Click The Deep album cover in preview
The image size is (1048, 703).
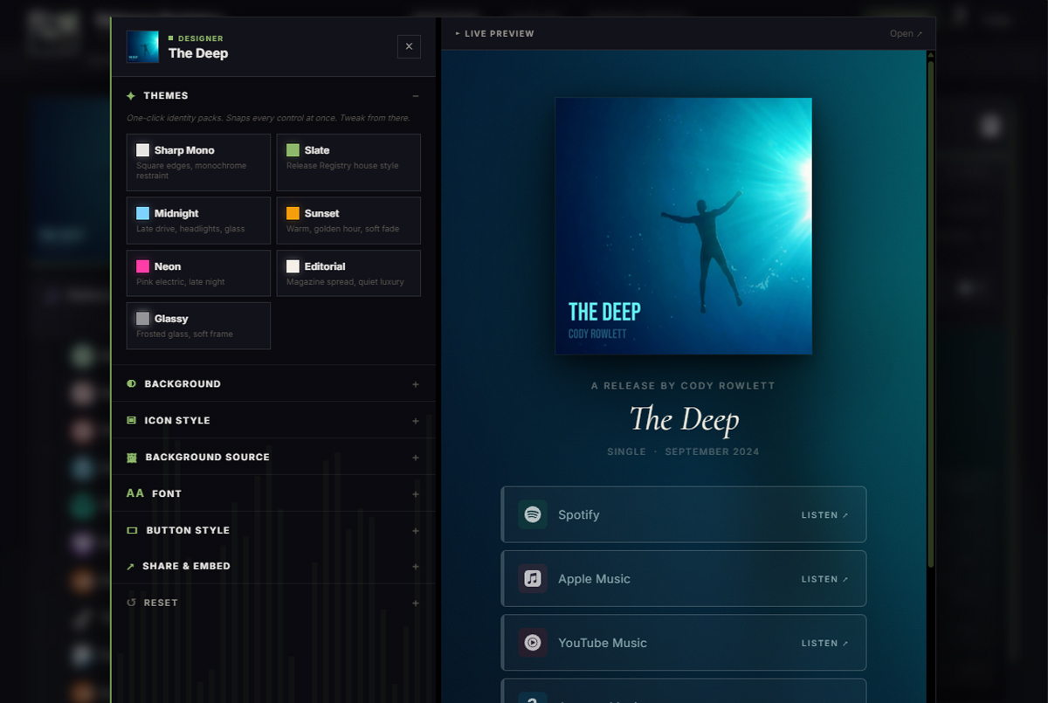pyautogui.click(x=684, y=226)
